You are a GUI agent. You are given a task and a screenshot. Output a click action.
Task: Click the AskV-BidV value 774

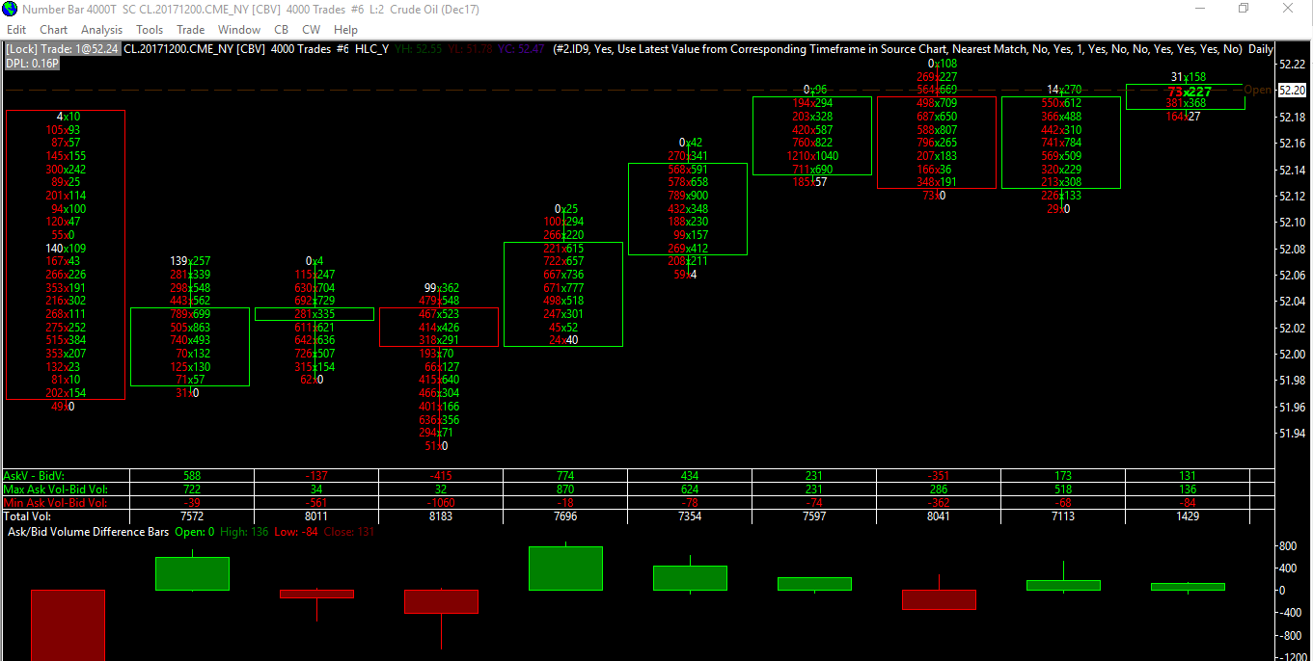tap(565, 475)
